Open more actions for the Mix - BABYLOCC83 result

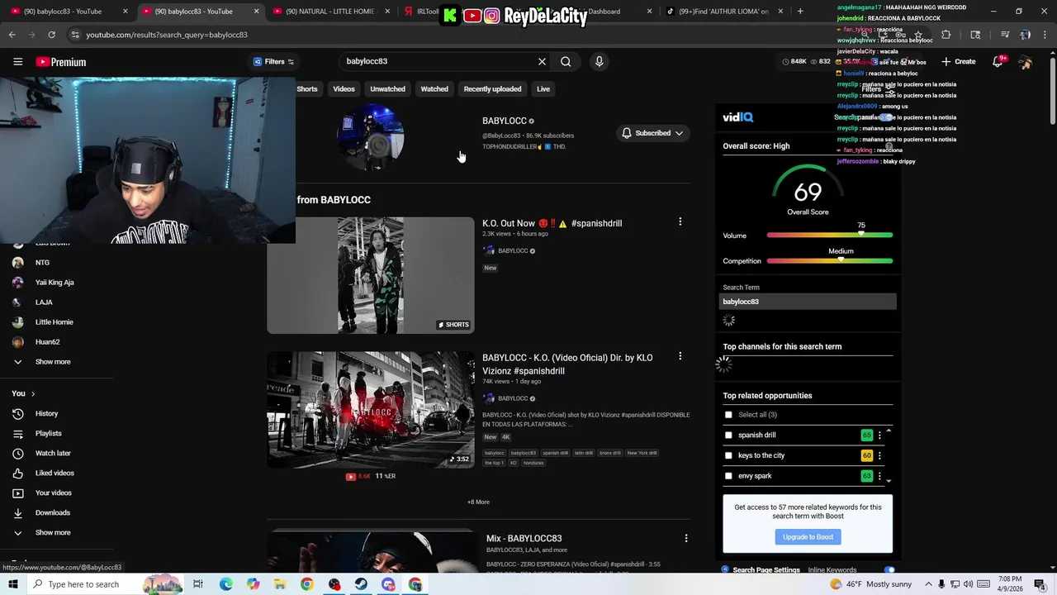[685, 538]
